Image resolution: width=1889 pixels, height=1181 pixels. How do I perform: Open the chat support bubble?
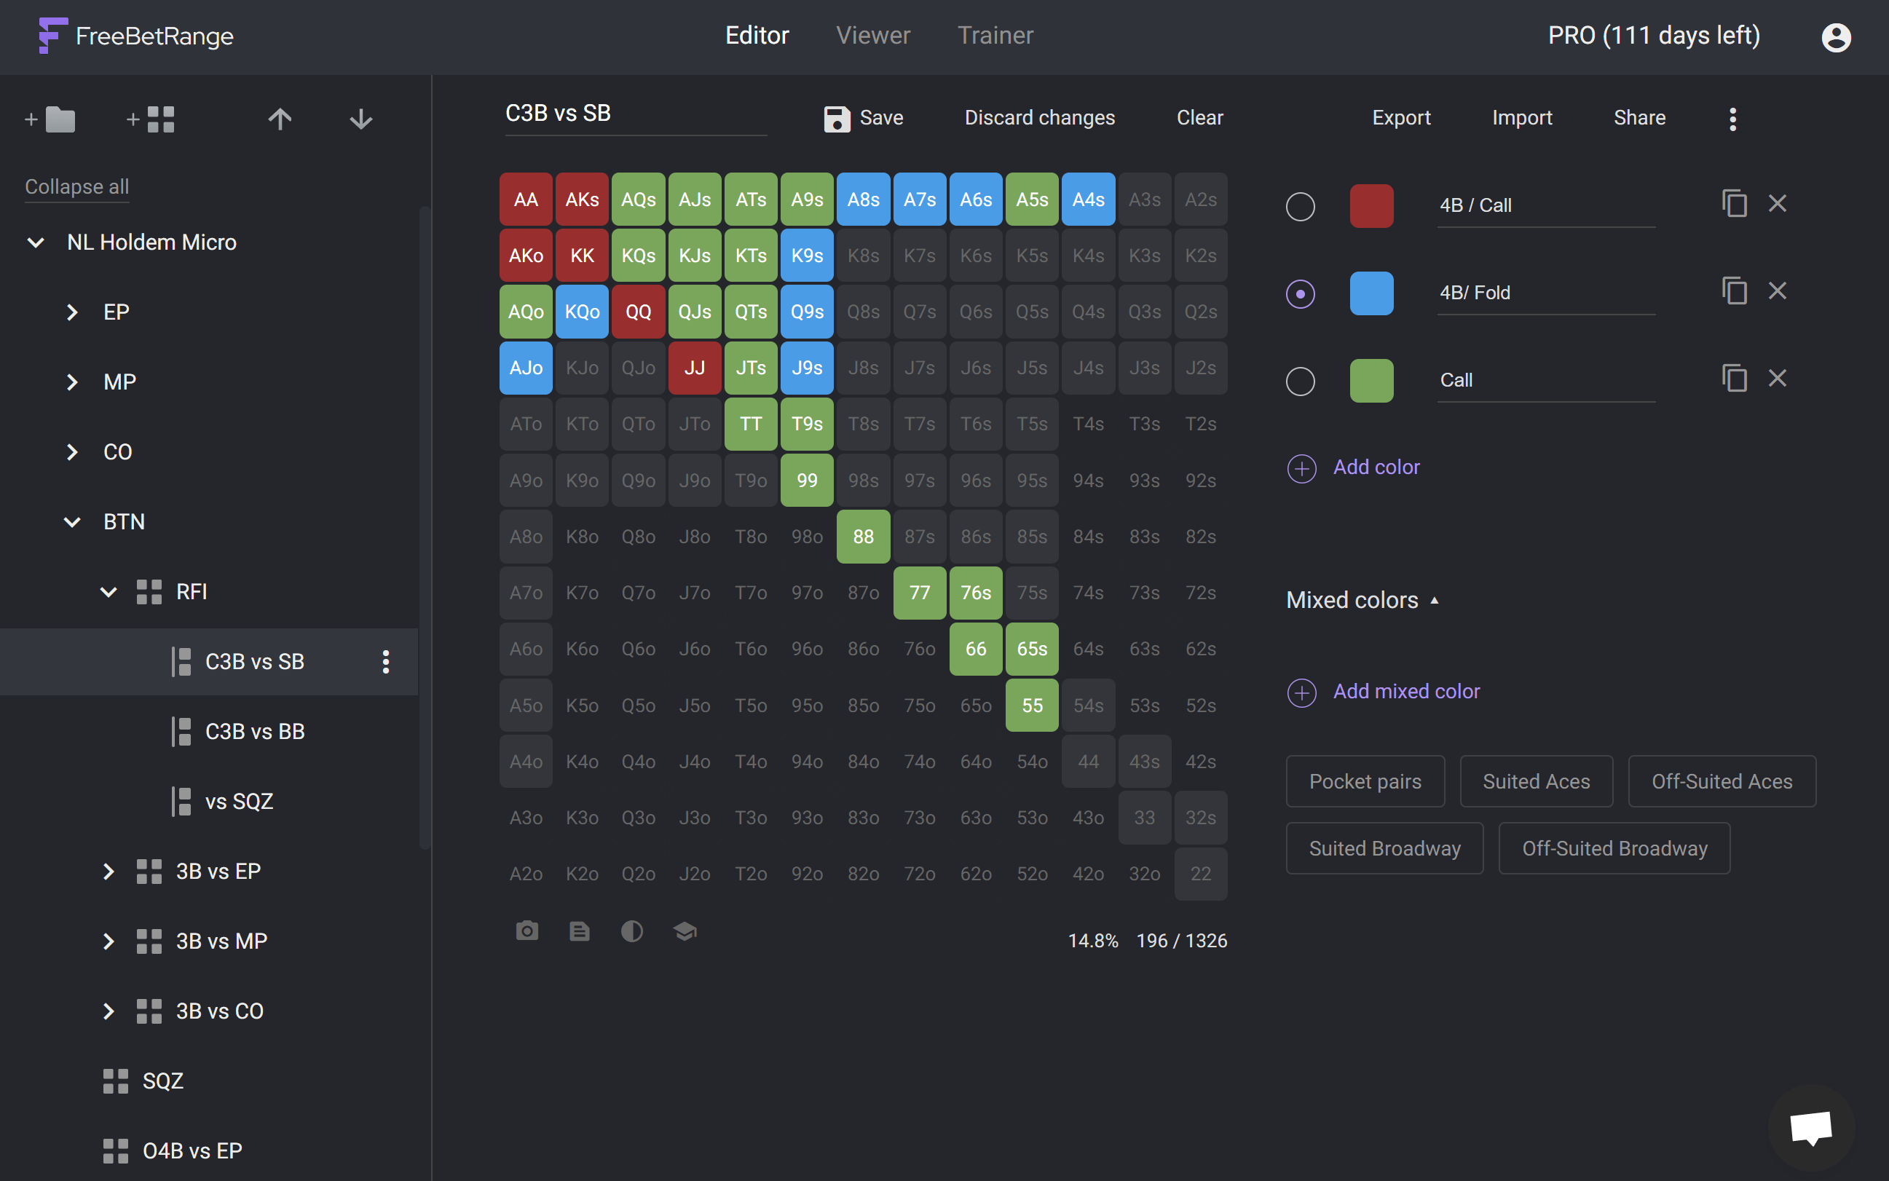1810,1127
